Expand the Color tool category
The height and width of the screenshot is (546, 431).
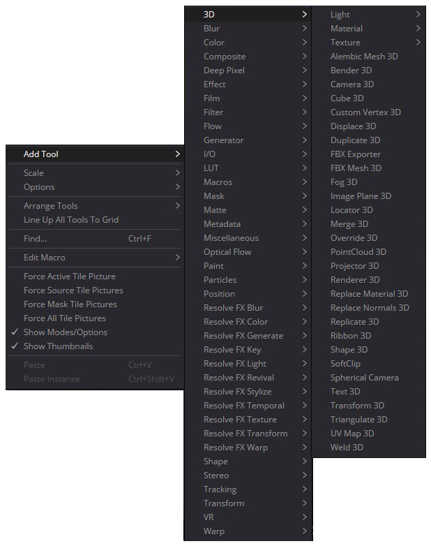248,43
